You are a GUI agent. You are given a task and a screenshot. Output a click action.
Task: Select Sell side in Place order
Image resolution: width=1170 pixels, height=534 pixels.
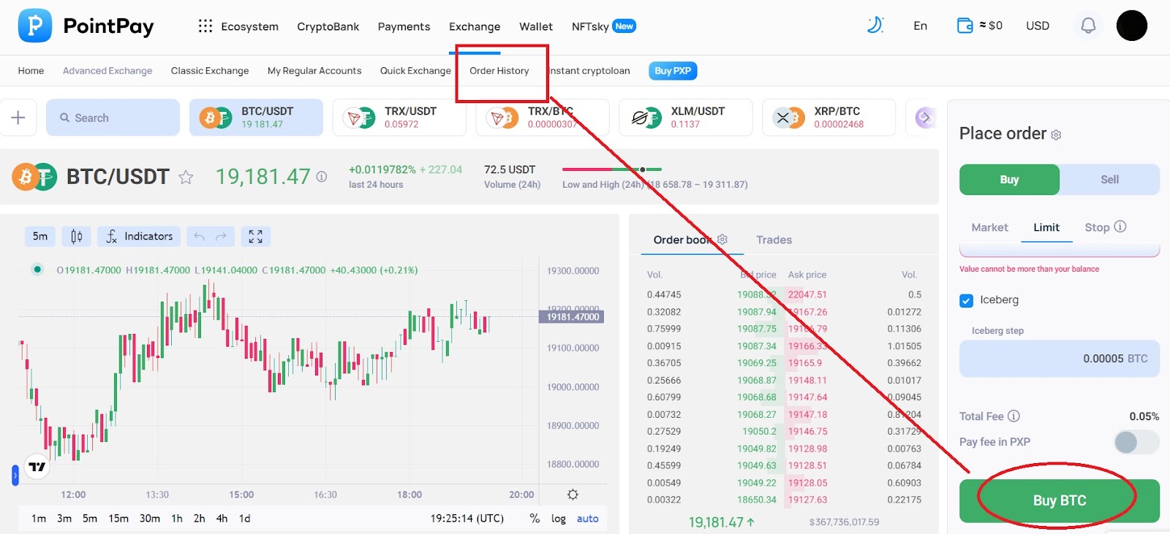click(1109, 180)
